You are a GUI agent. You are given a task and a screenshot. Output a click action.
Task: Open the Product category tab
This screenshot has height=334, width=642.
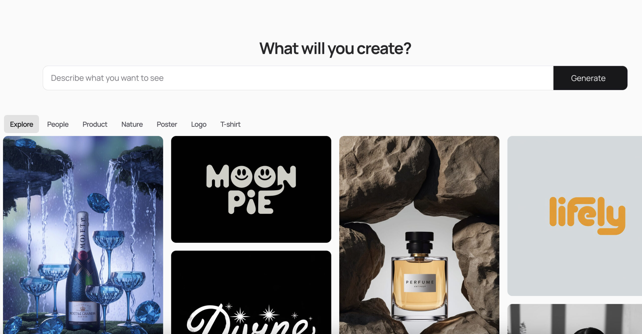coord(95,124)
